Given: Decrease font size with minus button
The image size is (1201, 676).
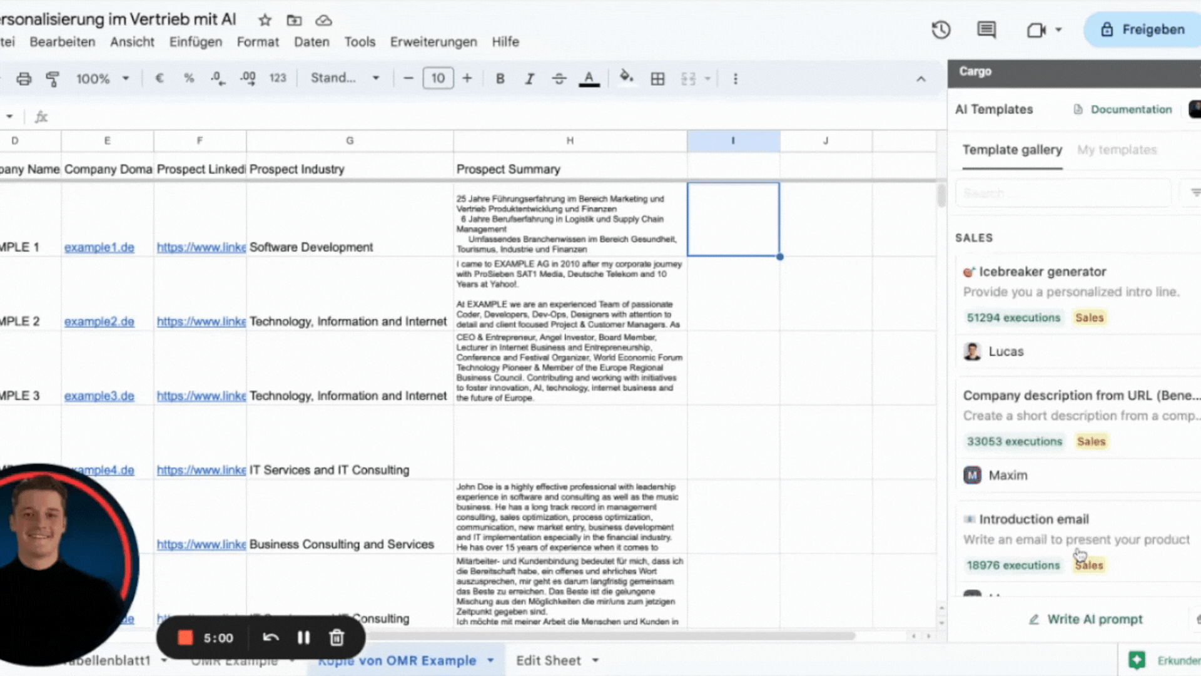Looking at the screenshot, I should [x=408, y=78].
